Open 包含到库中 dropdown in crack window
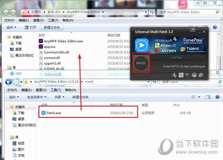223x160 pixels. pyautogui.click(x=37, y=97)
